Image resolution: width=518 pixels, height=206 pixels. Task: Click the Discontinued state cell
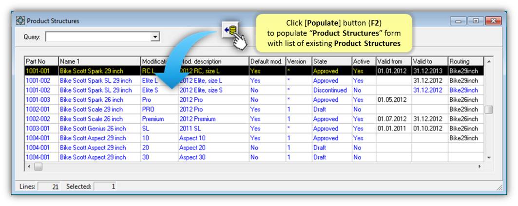coord(332,90)
